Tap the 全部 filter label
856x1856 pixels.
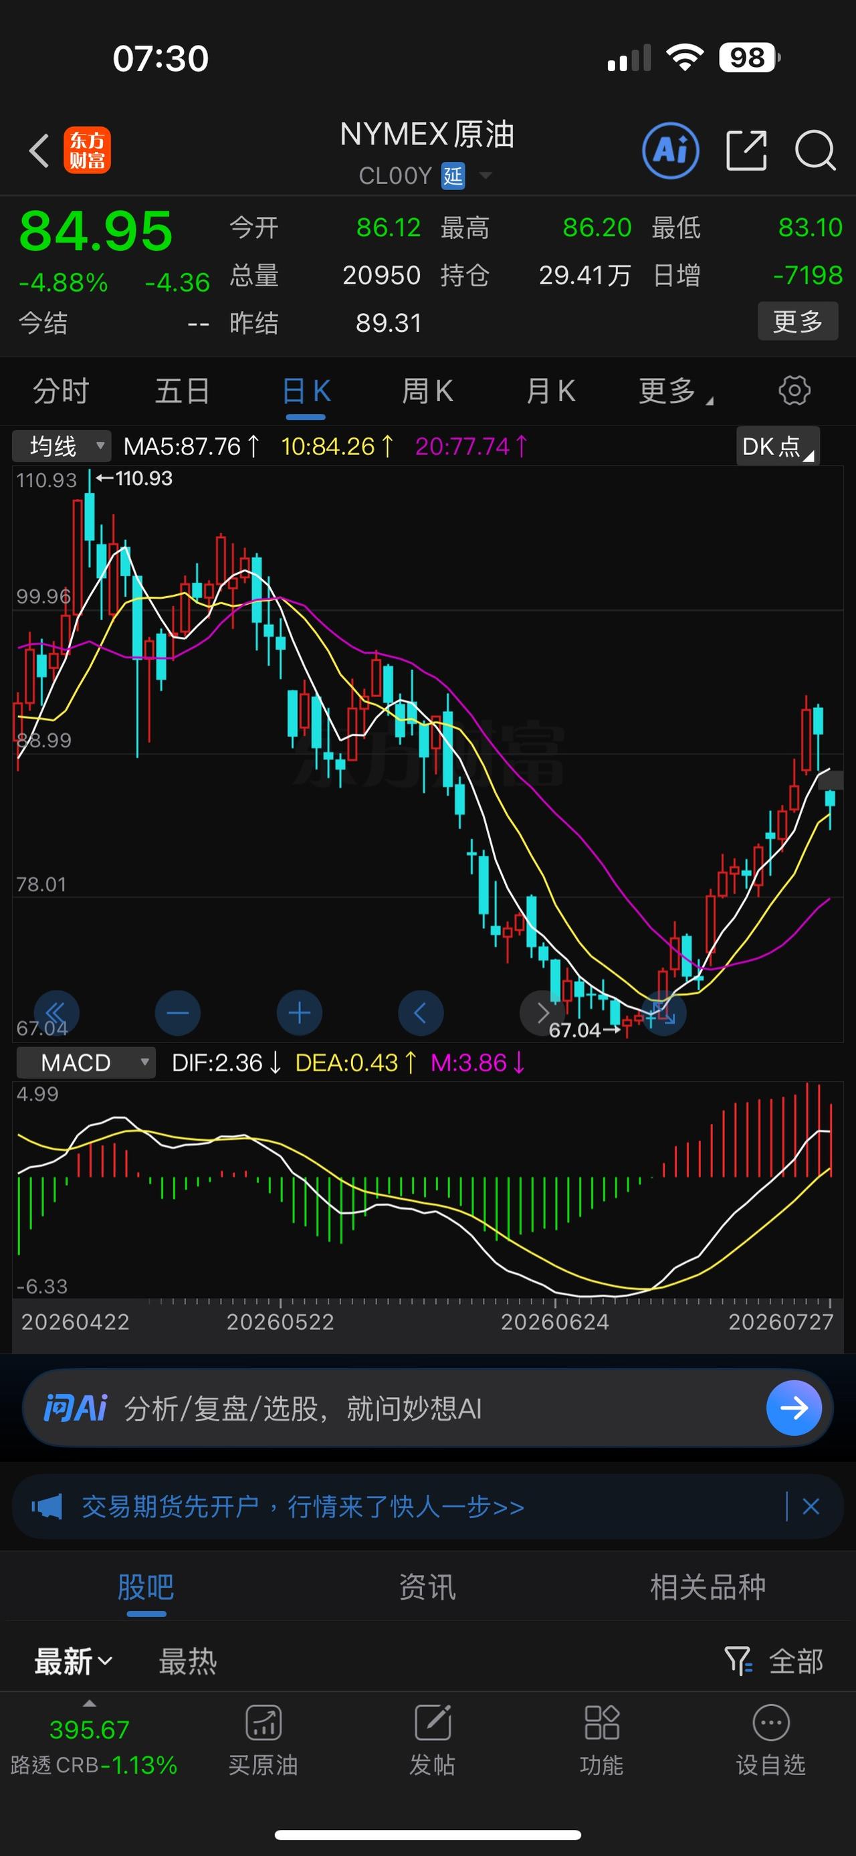click(x=796, y=1661)
